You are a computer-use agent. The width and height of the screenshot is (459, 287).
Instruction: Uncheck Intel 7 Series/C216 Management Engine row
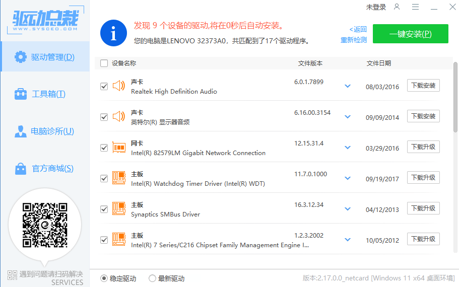[x=104, y=240]
